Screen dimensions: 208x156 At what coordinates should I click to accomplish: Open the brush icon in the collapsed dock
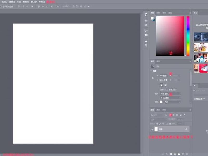coord(146,31)
